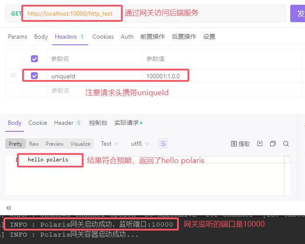This screenshot has height=244, width=305.
Task: Copy the response body with copy icon
Action: pos(273,144)
